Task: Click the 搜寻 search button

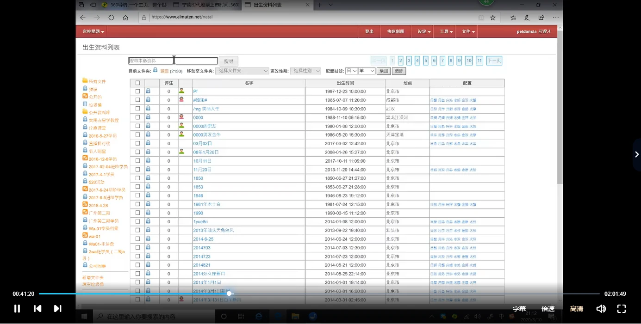Action: pyautogui.click(x=229, y=61)
